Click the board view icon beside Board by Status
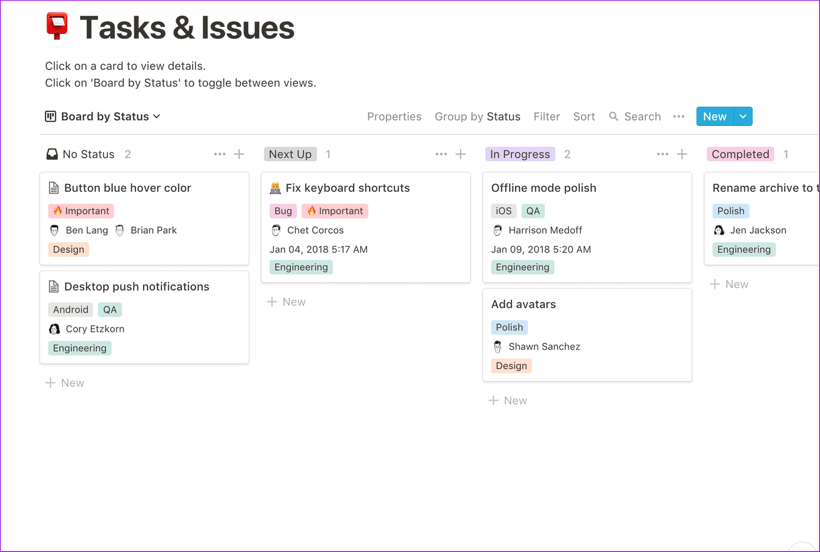 (x=51, y=117)
